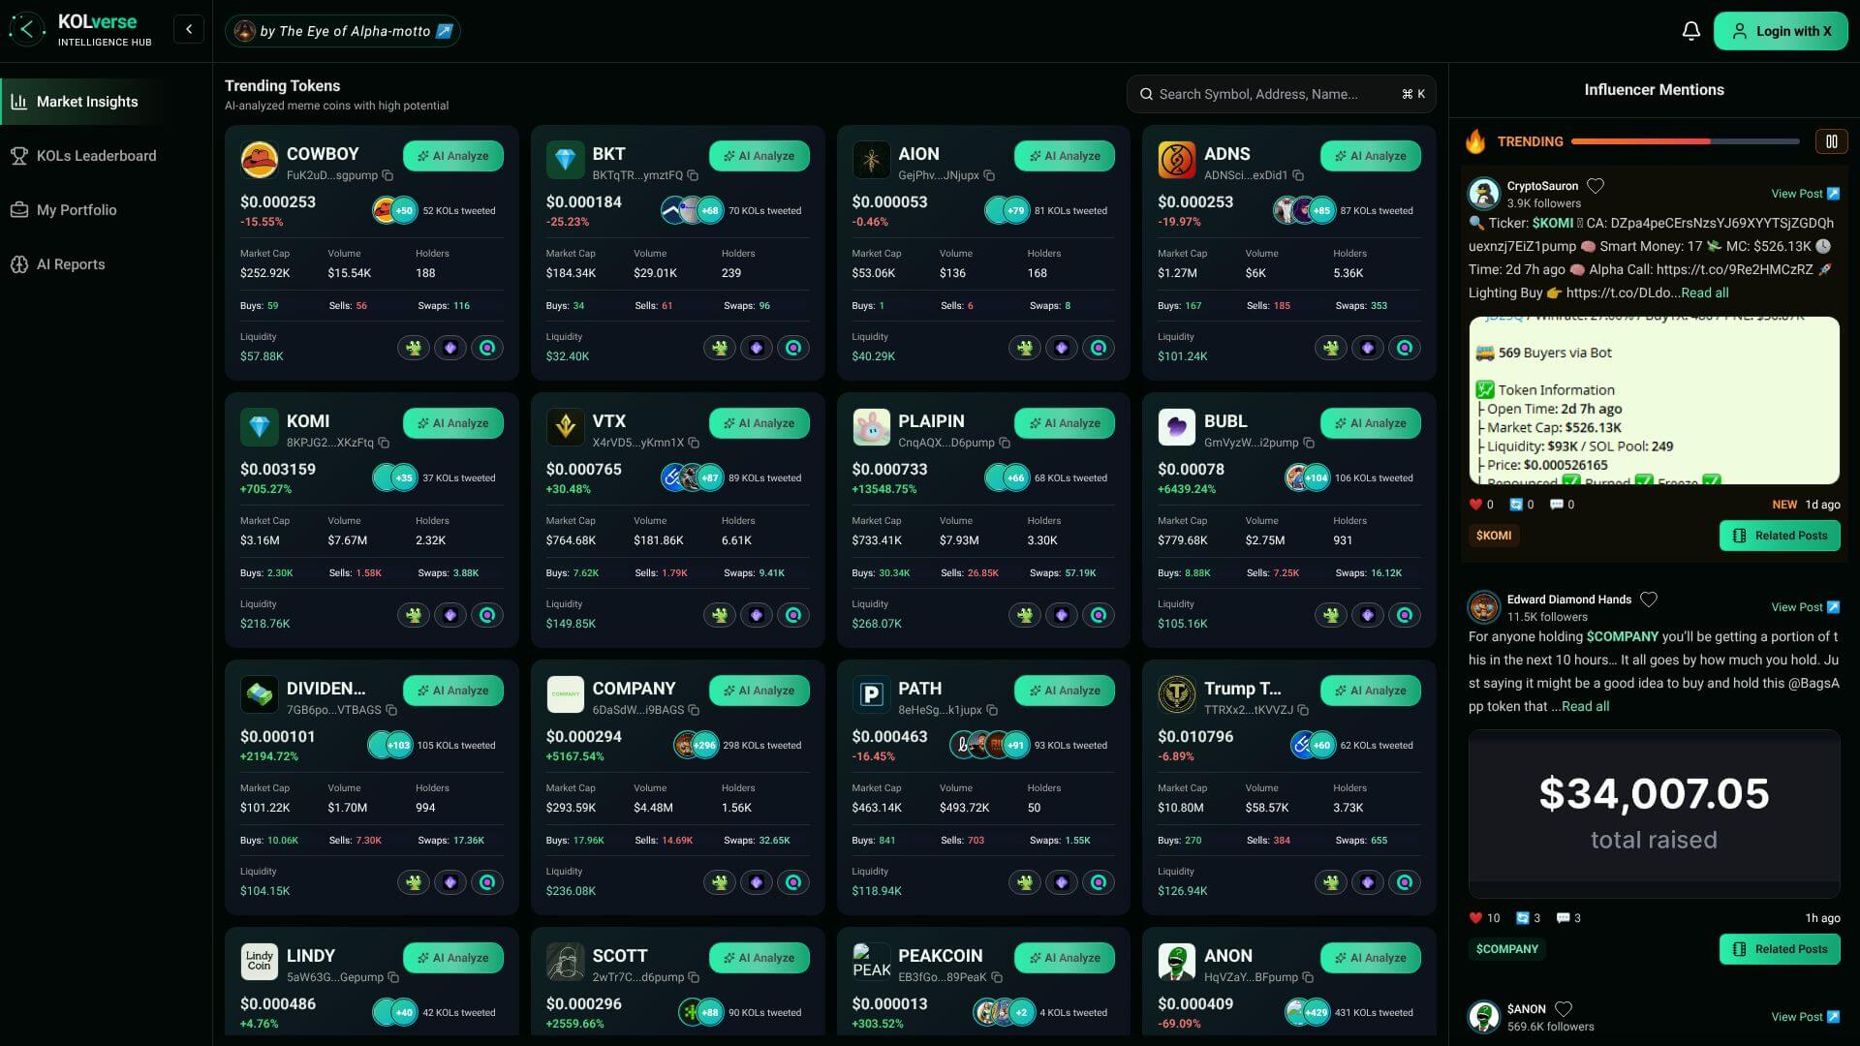Image resolution: width=1860 pixels, height=1046 pixels.
Task: Open KOLs Leaderboard in the sidebar
Action: tap(96, 156)
